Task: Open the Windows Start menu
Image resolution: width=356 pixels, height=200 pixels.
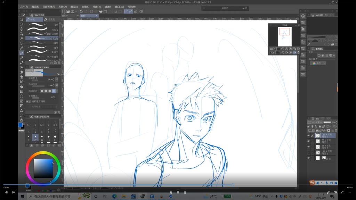Action: (22, 196)
